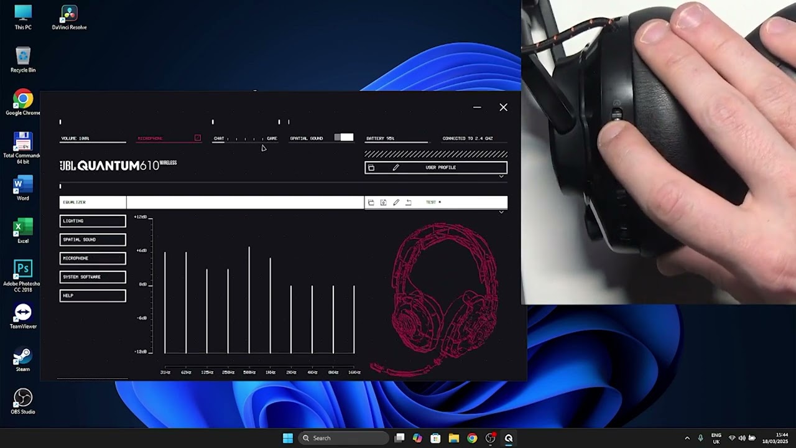Expand the user profile dropdown chevron
Screen dimensions: 796x448
click(501, 177)
